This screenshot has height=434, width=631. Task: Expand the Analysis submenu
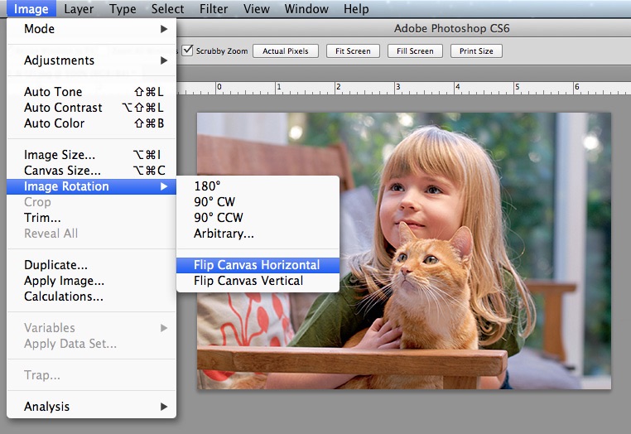(x=91, y=407)
